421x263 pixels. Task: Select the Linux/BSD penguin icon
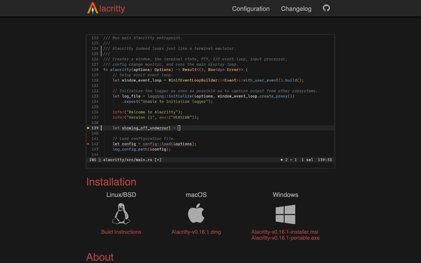(121, 214)
